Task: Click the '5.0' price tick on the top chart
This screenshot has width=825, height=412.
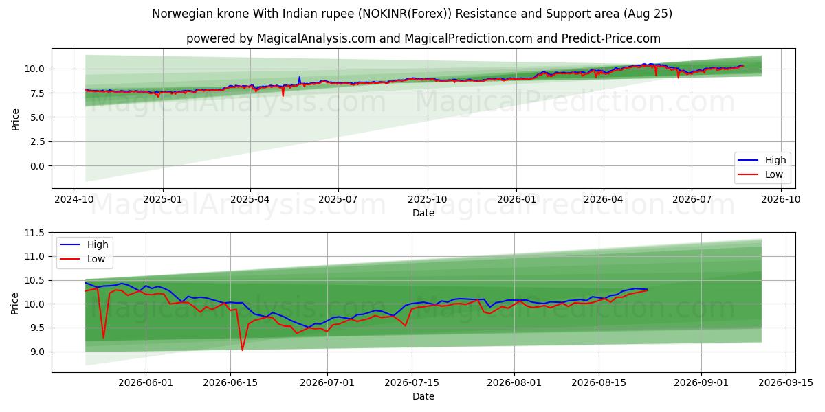Action: coord(38,117)
